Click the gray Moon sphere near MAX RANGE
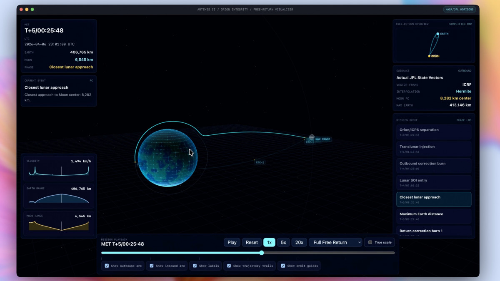Viewport: 500px width, 281px height. point(312,137)
